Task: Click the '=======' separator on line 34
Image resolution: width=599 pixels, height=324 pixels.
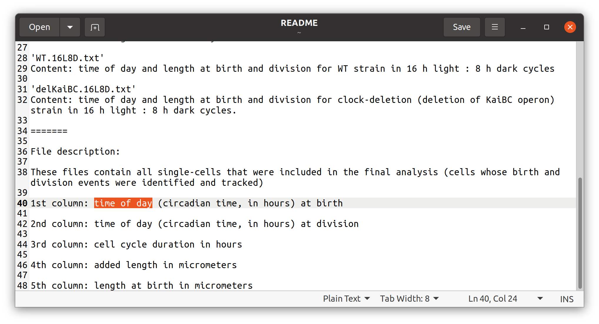Action: tap(49, 131)
